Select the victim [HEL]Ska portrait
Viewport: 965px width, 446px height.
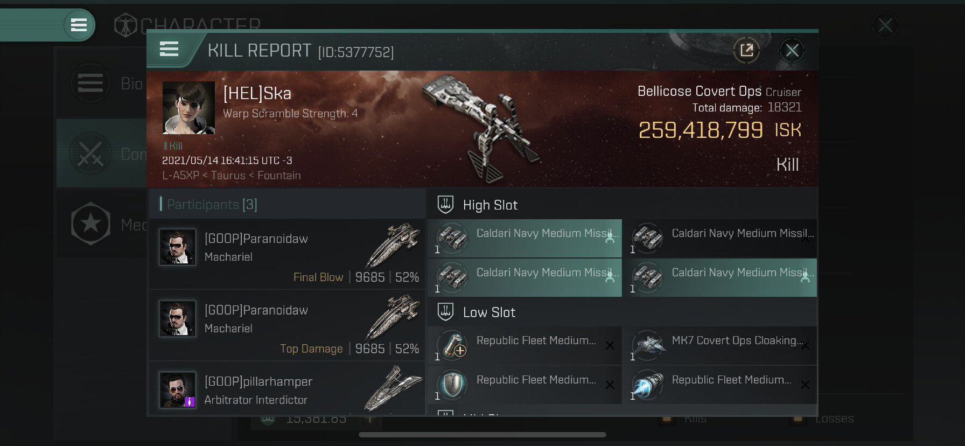click(188, 108)
